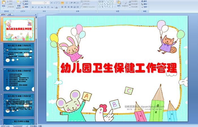Toggle Strikethrough formatting
This screenshot has width=198, height=127.
tap(42, 7)
